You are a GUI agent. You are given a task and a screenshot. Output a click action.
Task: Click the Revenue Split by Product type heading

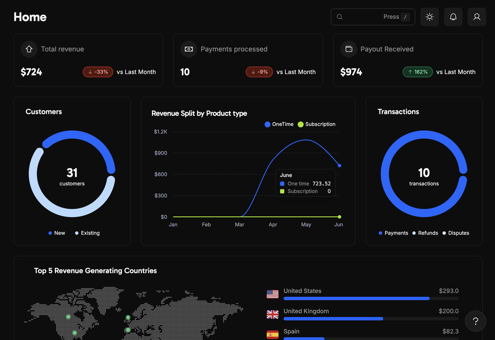click(199, 113)
